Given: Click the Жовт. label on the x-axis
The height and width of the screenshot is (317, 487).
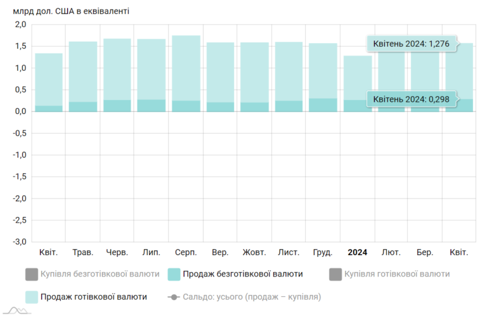Looking at the screenshot, I should click(x=254, y=252).
